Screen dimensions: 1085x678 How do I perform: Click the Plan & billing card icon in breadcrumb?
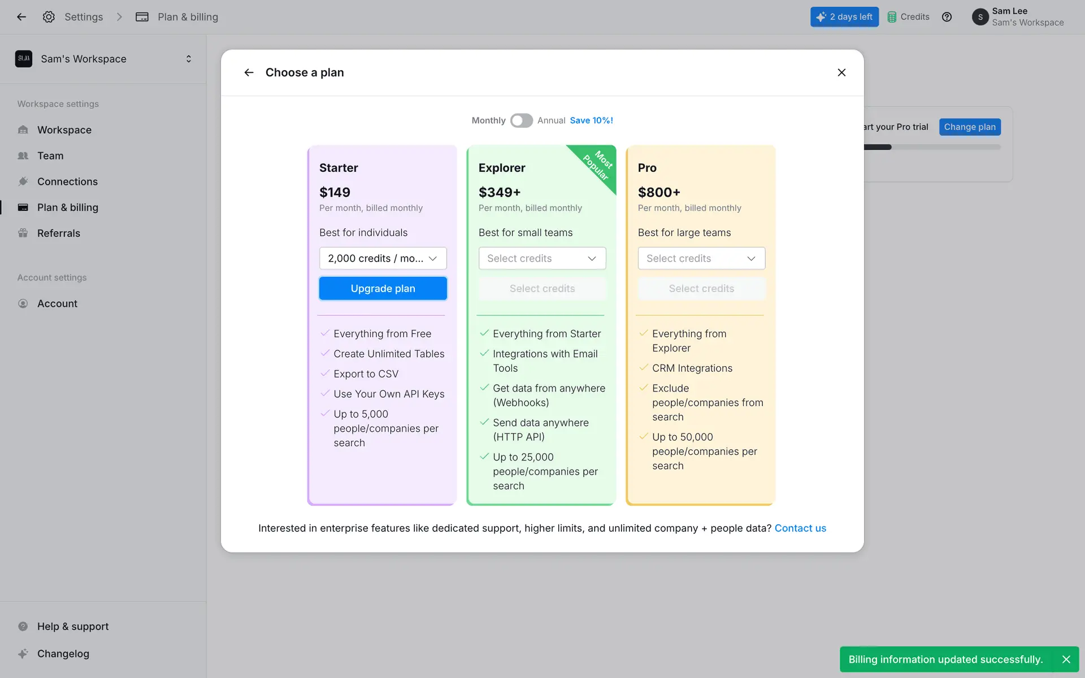click(142, 17)
